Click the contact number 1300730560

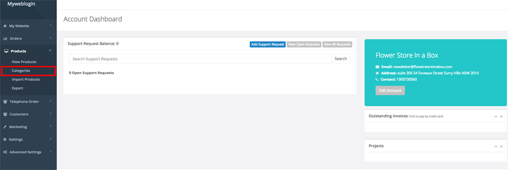pos(406,79)
